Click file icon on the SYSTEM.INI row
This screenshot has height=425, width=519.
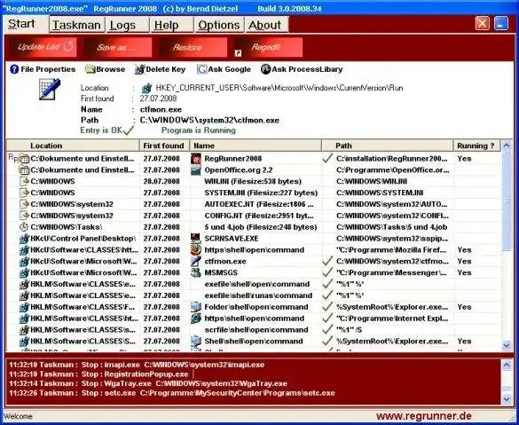pos(24,193)
